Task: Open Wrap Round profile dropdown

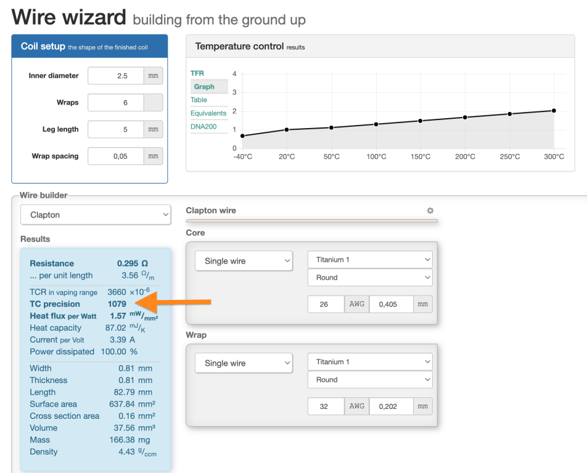Action: 370,379
